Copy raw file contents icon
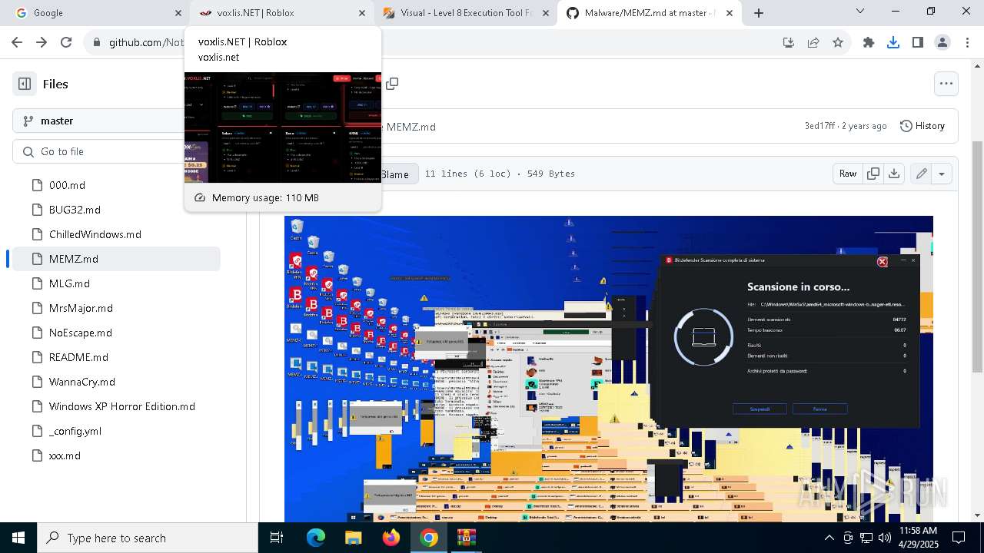The width and height of the screenshot is (984, 553). coord(873,174)
